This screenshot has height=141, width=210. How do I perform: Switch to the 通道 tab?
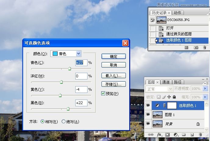click(166, 82)
